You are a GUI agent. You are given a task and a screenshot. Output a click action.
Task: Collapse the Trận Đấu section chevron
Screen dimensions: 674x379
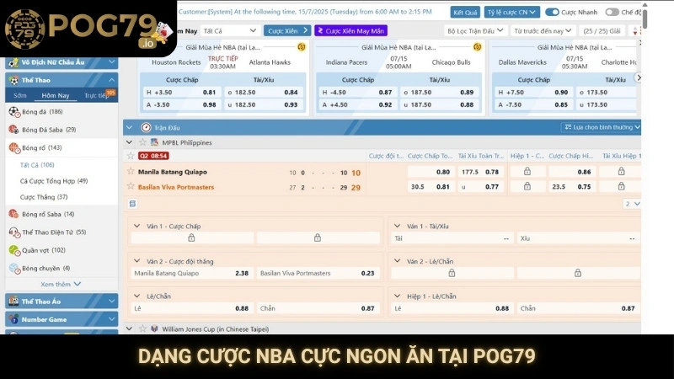[130, 128]
